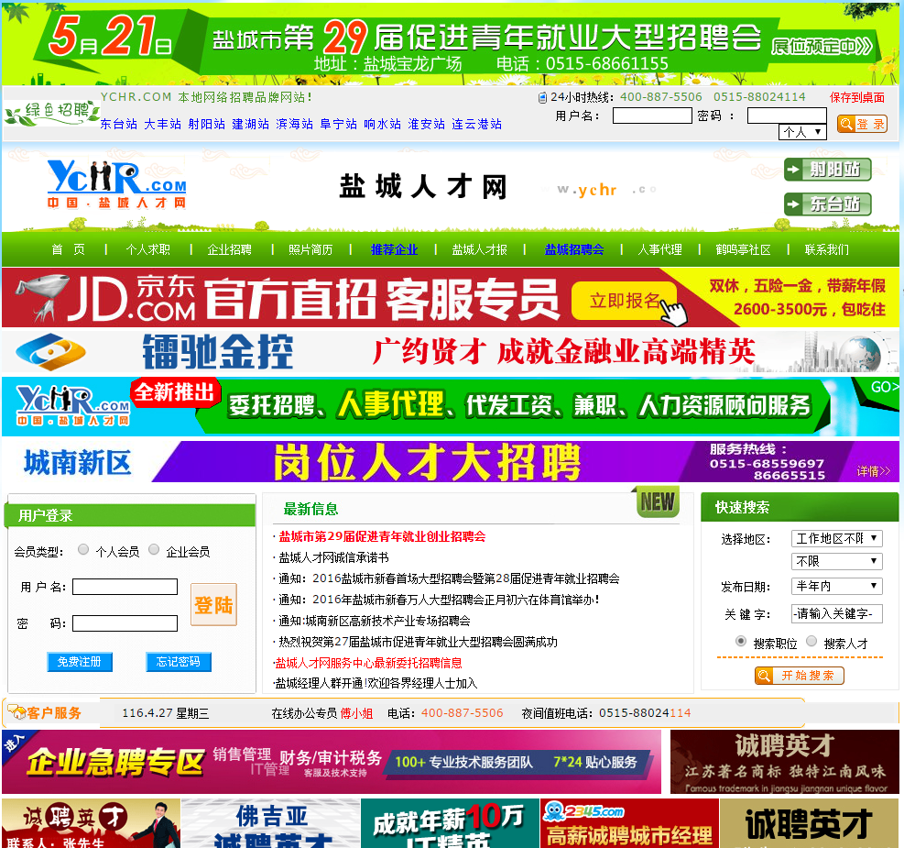Open the 工作地区不限 region dropdown
The width and height of the screenshot is (904, 848).
point(836,538)
